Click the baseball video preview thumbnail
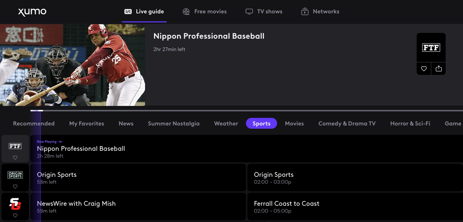The image size is (463, 222). point(72,65)
